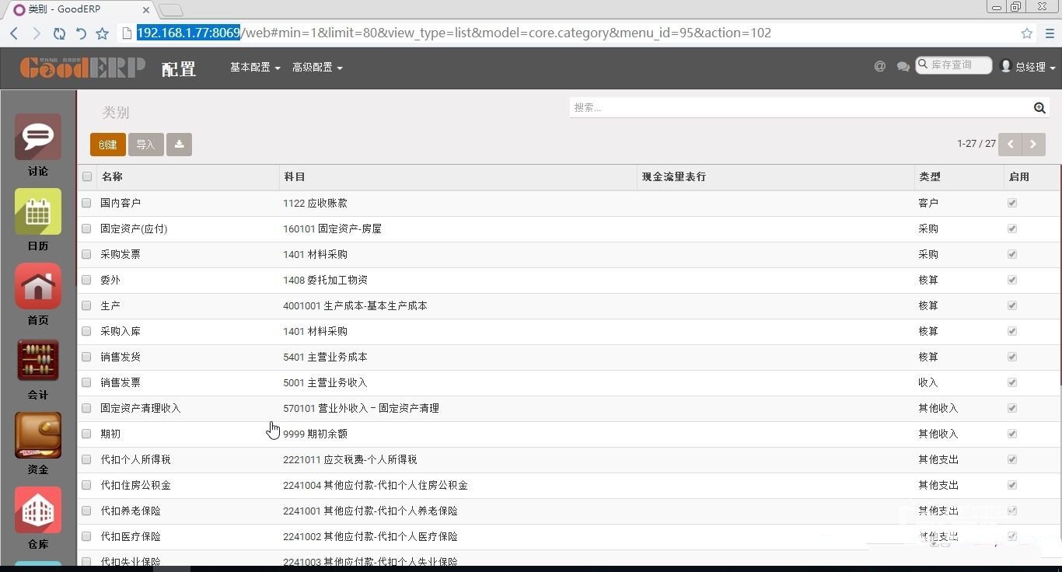Screen dimensions: 1062x572
Task: Click the 创建 create button
Action: (x=107, y=145)
